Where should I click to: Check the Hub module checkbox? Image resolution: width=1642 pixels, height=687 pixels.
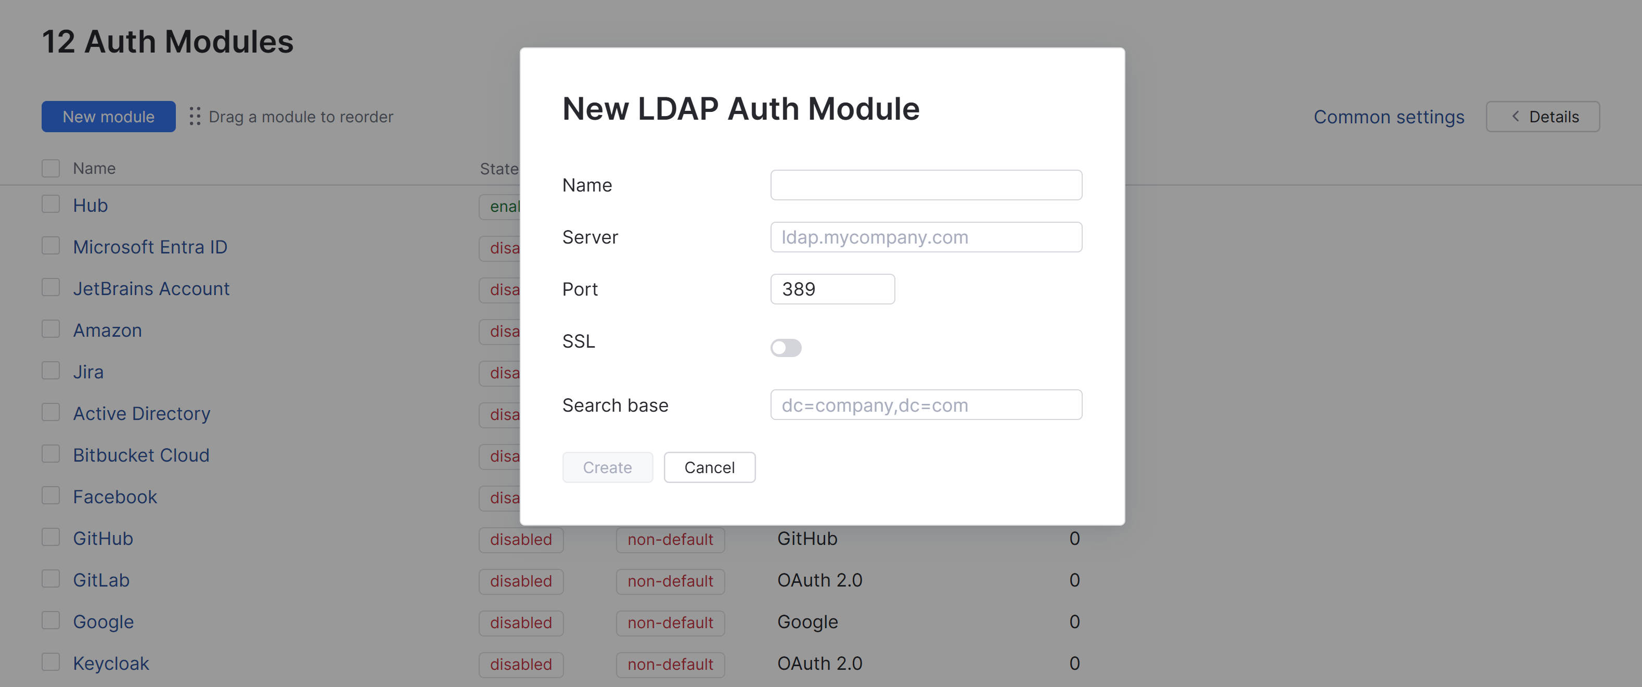point(50,205)
